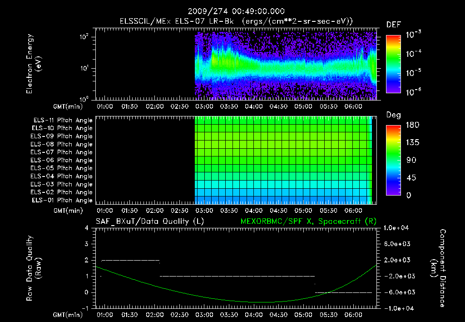Select the SAF_BXuT/Data Quality (L) legend
Viewport: 465px width, 322px height.
pyautogui.click(x=150, y=221)
